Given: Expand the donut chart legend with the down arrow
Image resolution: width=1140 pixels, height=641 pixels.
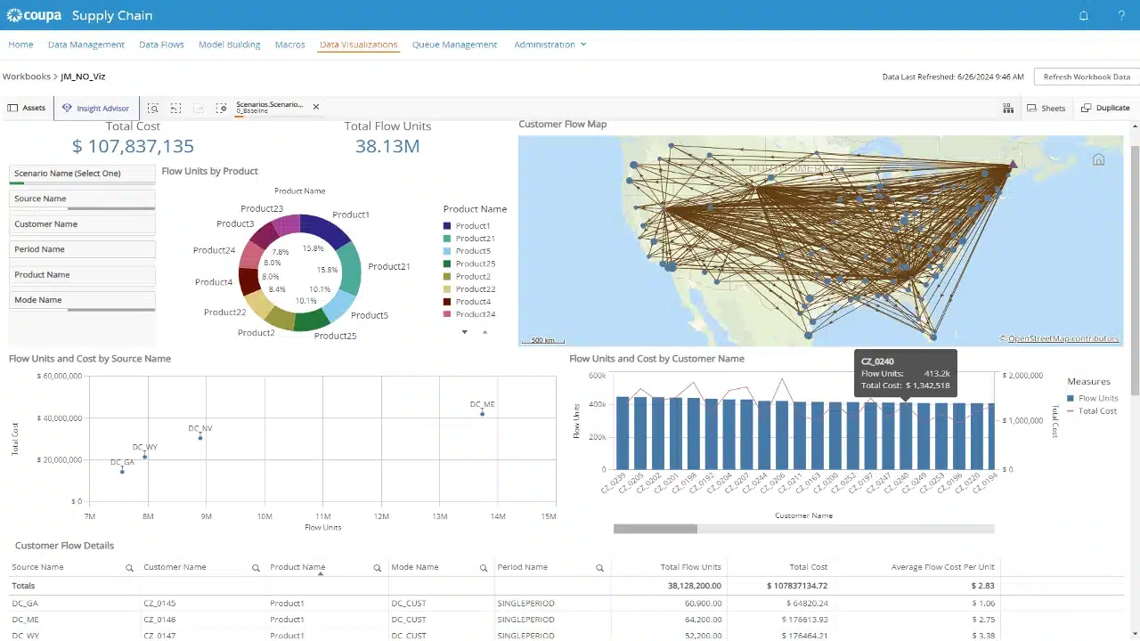Looking at the screenshot, I should (464, 331).
